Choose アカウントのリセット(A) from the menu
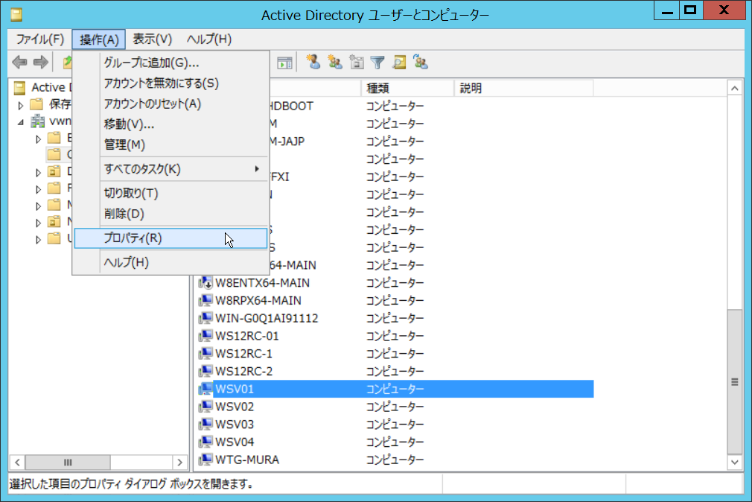This screenshot has width=752, height=502. click(171, 104)
